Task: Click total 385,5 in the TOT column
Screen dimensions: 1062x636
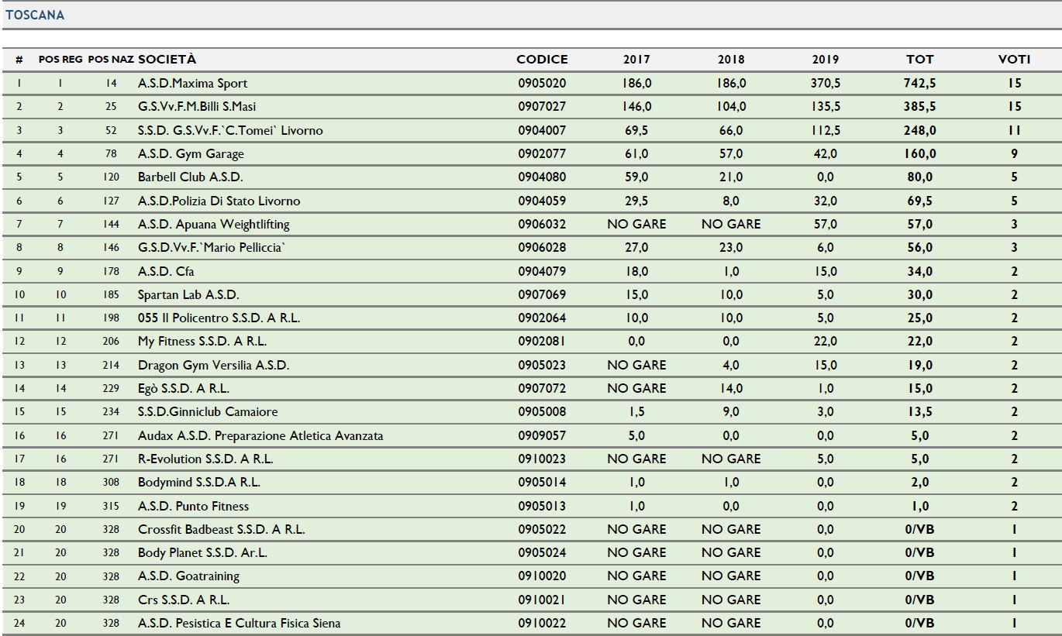Action: coord(920,106)
